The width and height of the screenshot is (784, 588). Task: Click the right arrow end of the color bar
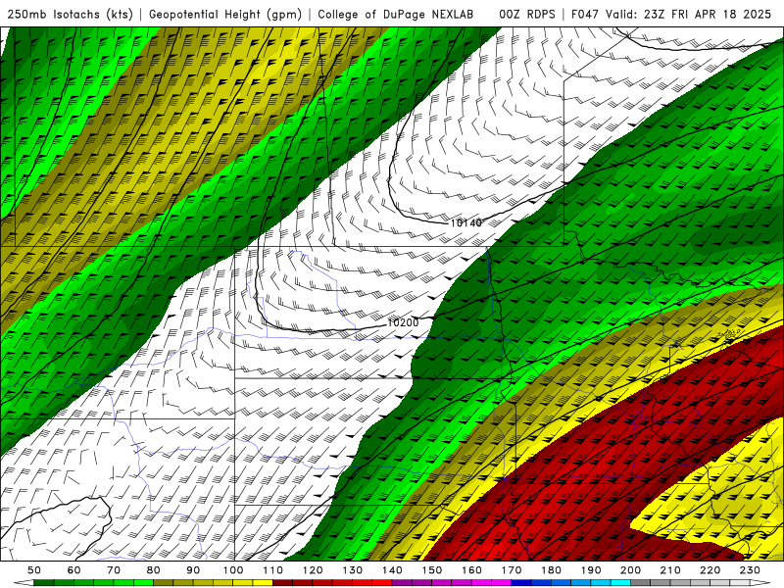pos(760,582)
